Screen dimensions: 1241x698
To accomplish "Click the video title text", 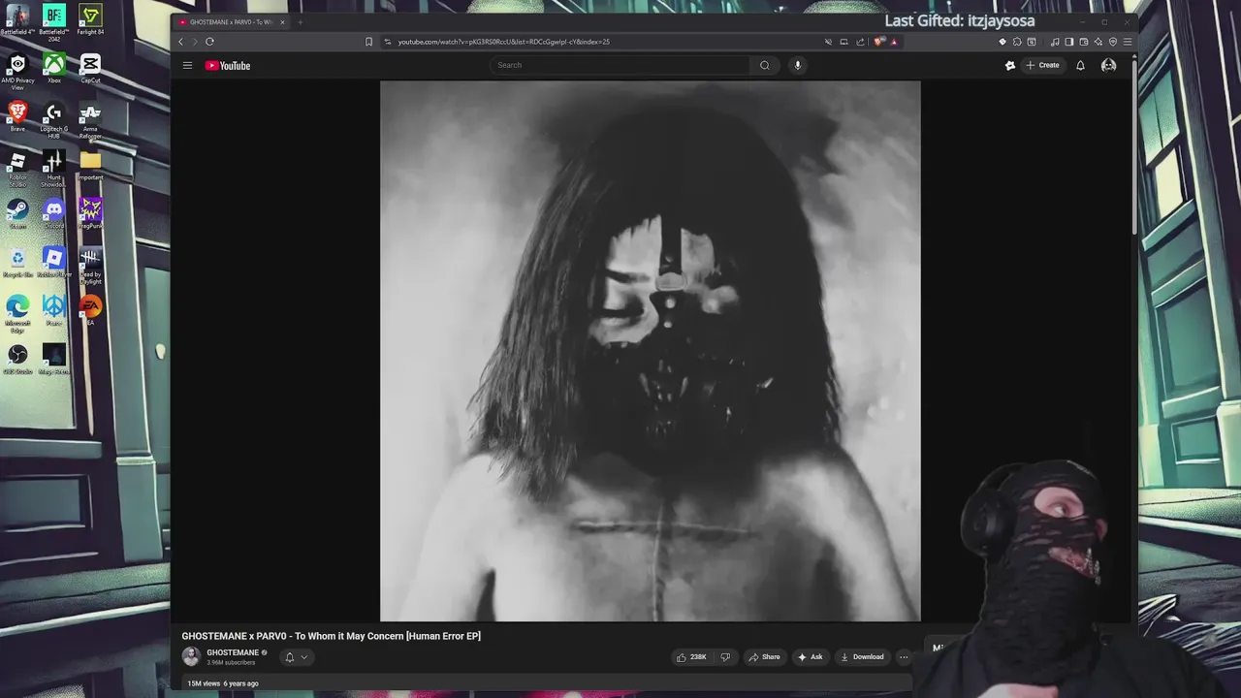I will [x=331, y=636].
